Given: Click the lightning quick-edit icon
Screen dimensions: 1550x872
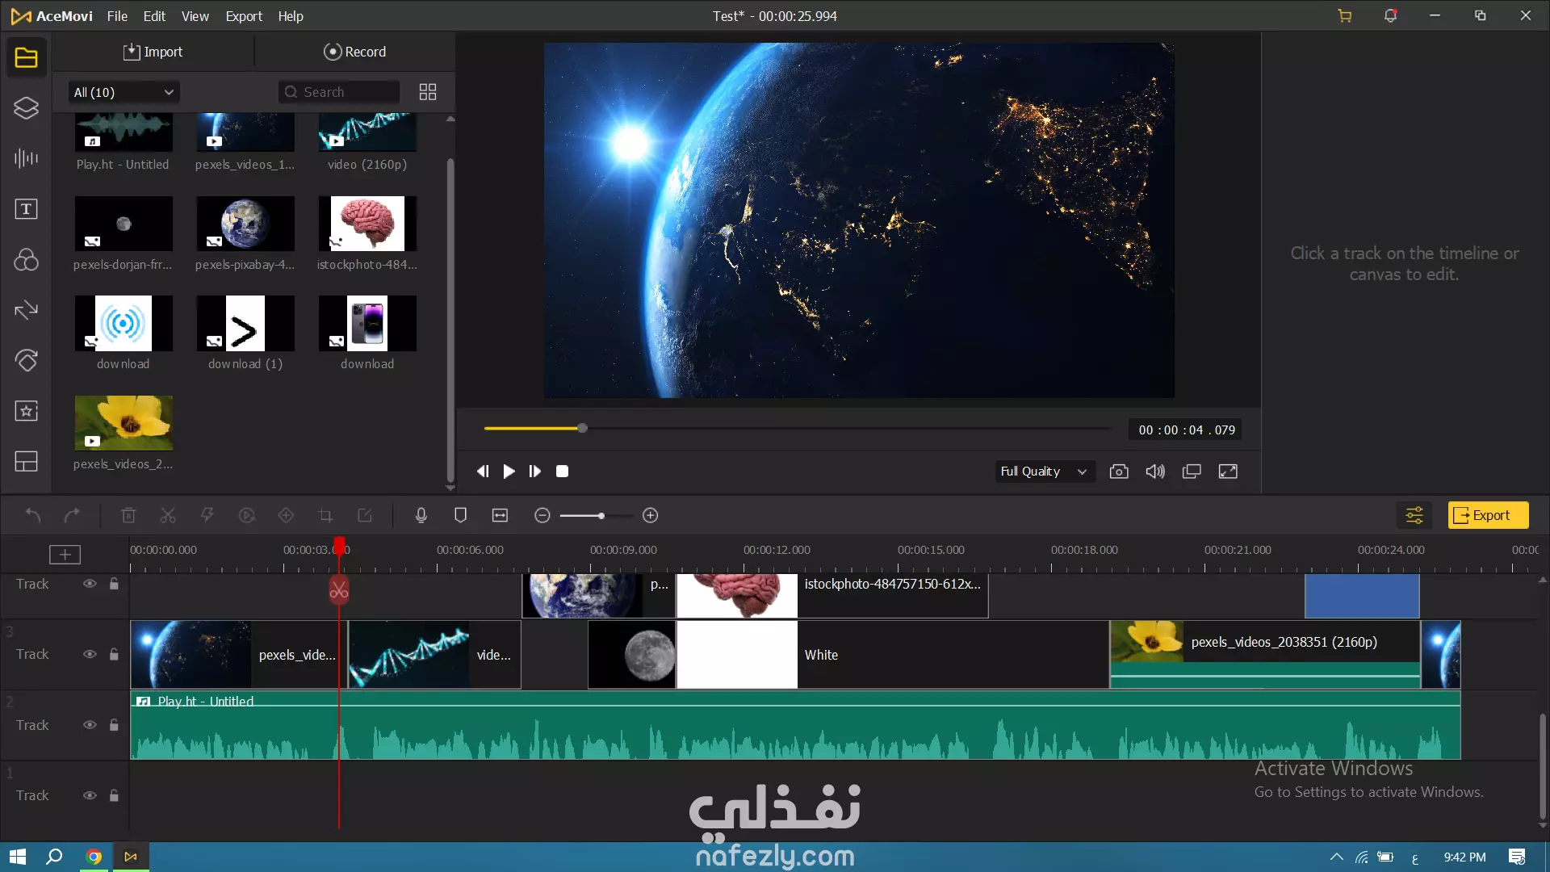Looking at the screenshot, I should (x=207, y=515).
